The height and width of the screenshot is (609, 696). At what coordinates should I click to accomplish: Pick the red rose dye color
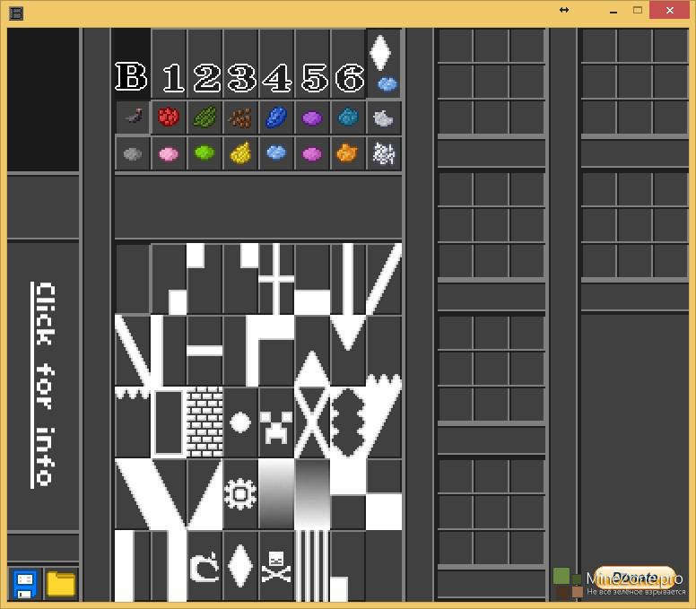pos(169,117)
